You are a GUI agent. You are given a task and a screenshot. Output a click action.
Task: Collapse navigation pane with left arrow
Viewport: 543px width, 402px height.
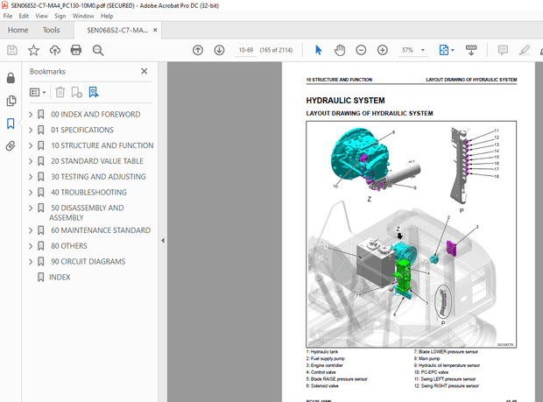pos(163,240)
